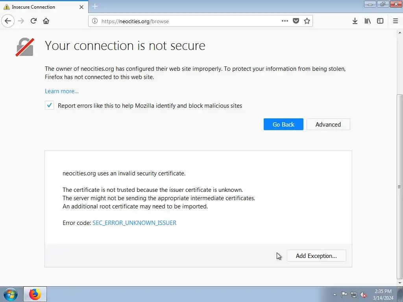The image size is (403, 302).
Task: Click 'Your connection is not secure' heading
Action: 125,46
